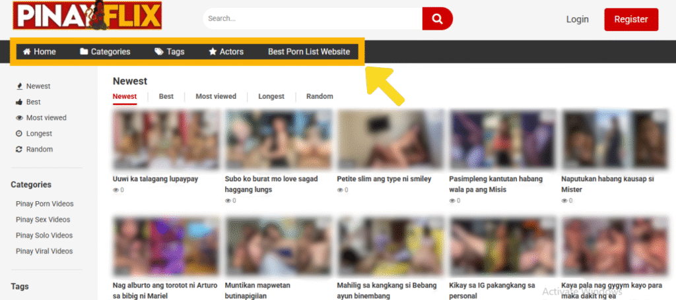Switch to the Newest sorting tab

pyautogui.click(x=125, y=96)
